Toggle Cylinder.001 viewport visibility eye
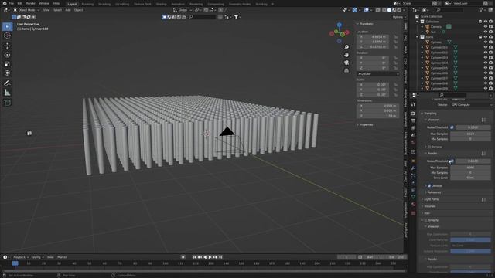Image resolution: width=495 pixels, height=278 pixels. tap(486, 47)
